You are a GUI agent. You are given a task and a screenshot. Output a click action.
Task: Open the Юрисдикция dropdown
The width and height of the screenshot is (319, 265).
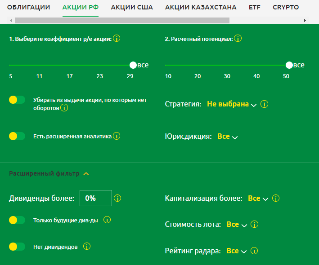227,137
